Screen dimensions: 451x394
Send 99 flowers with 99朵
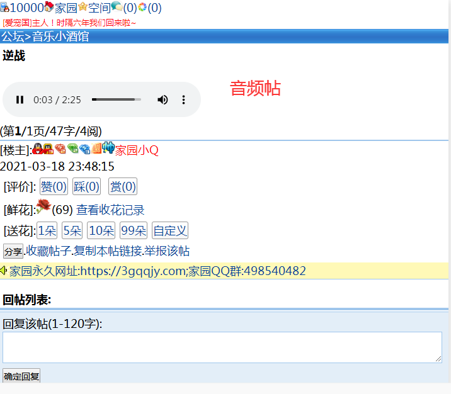(134, 230)
